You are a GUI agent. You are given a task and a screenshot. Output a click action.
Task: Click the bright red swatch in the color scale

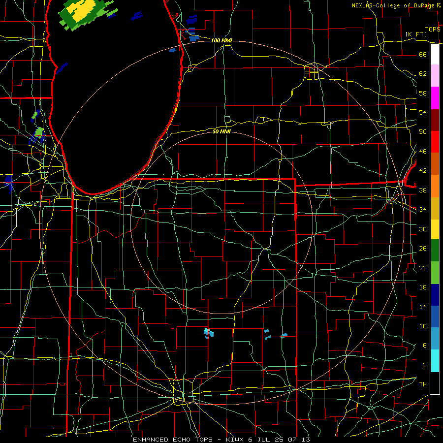pyautogui.click(x=435, y=142)
